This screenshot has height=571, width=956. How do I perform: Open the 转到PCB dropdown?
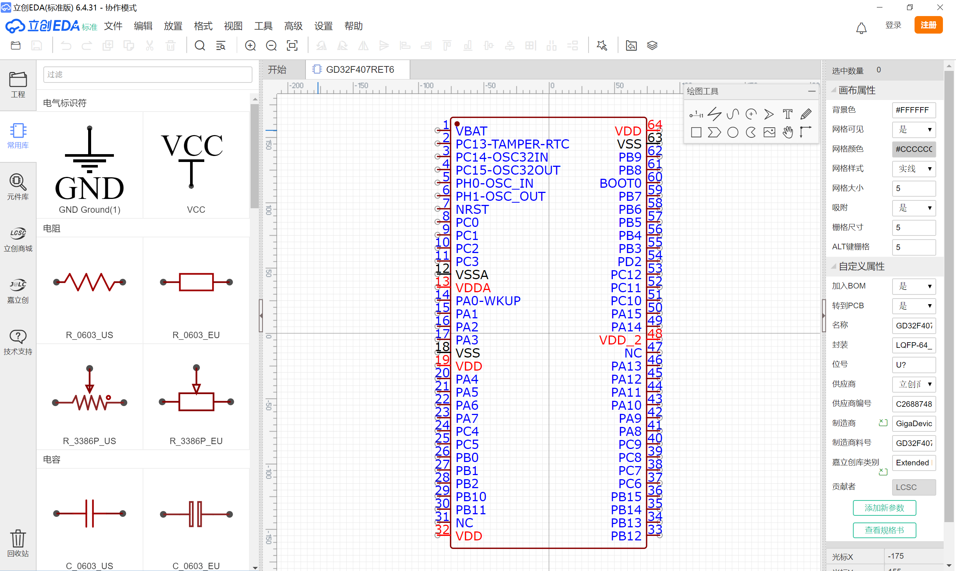pos(914,306)
